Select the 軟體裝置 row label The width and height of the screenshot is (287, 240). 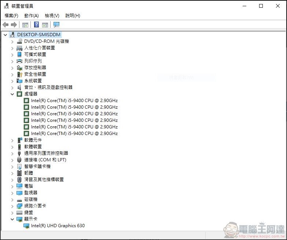click(33, 146)
